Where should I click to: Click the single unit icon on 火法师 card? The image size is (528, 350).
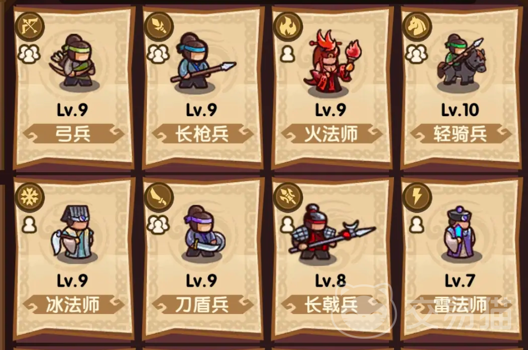coord(287,53)
